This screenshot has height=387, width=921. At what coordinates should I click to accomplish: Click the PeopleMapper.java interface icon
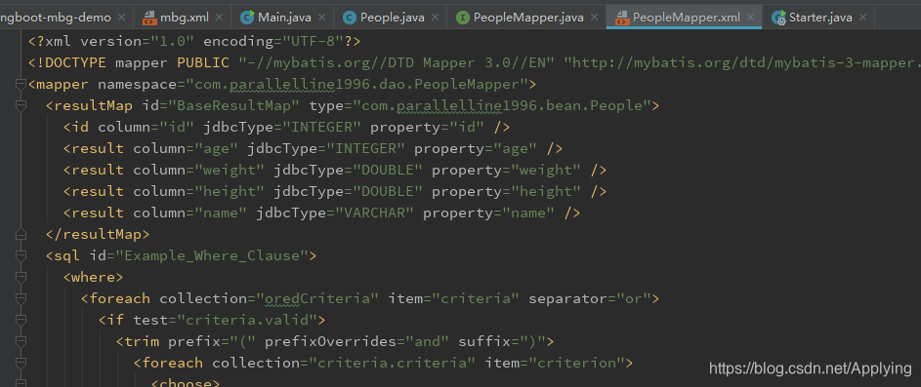[463, 18]
